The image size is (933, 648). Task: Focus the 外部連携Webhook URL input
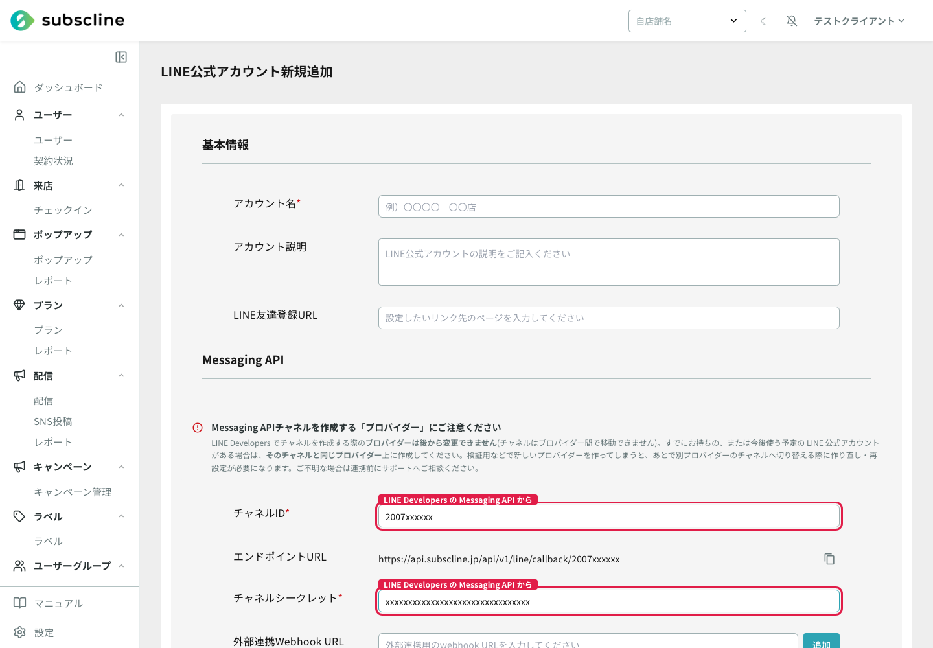(588, 641)
